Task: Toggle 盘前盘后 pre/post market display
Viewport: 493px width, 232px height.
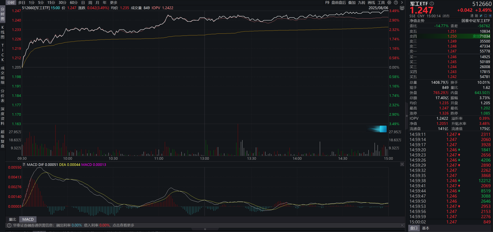Action: pyautogui.click(x=338, y=3)
